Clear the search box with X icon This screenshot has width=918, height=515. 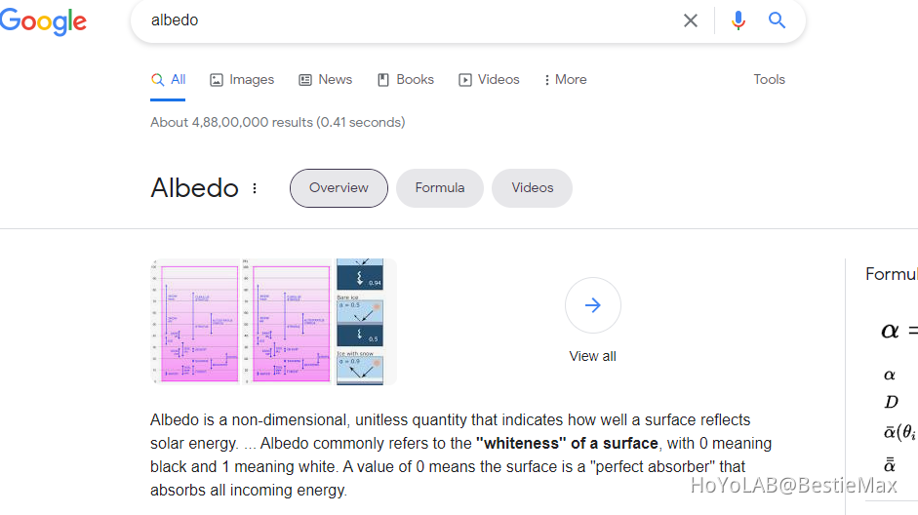coord(691,20)
